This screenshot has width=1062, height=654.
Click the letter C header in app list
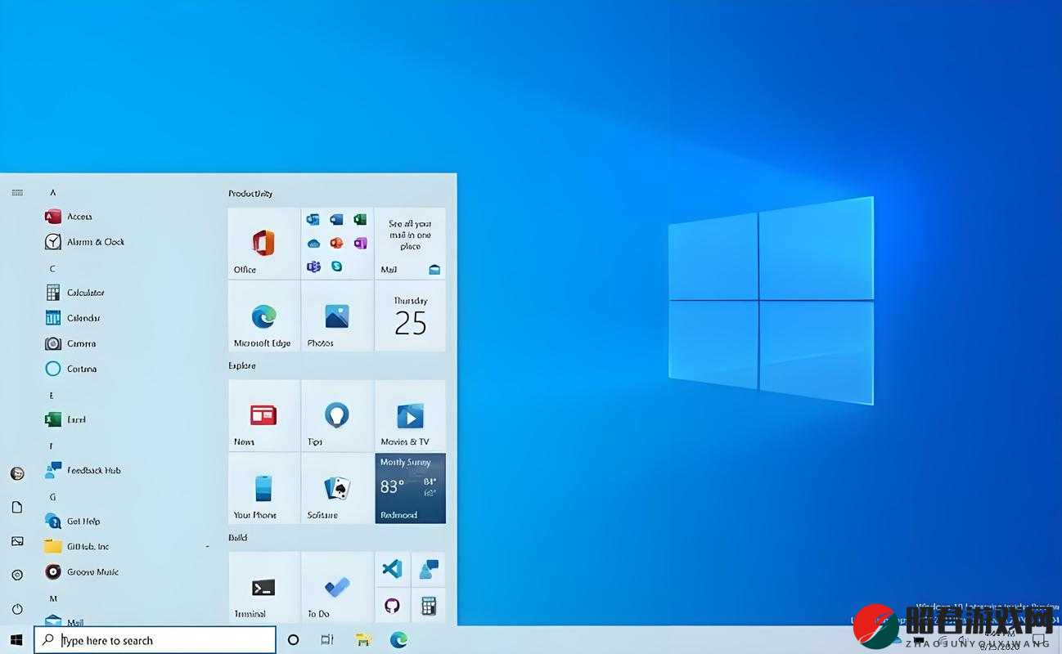point(52,269)
